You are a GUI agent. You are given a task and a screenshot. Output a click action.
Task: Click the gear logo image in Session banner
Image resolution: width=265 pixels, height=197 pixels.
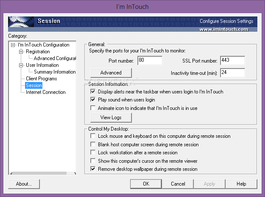pos(21,22)
